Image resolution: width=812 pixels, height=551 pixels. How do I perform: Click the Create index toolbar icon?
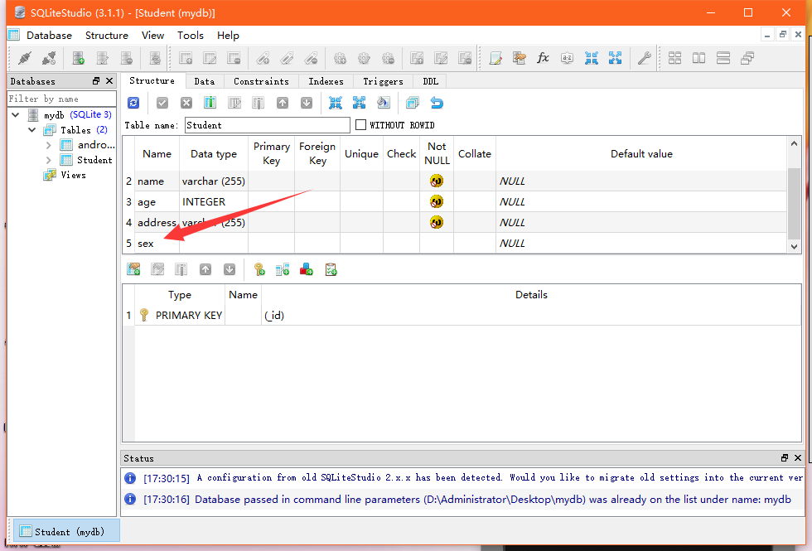click(x=263, y=58)
